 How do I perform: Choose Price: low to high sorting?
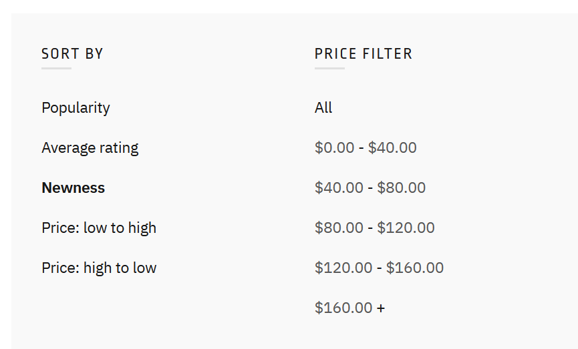99,228
